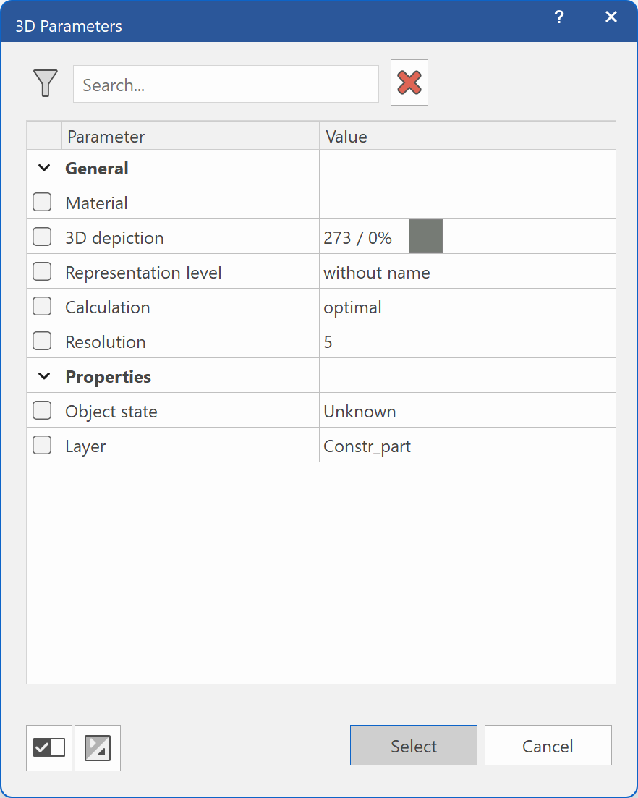Screen dimensions: 638x798
Task: Click inside the Search field
Action: tap(225, 84)
